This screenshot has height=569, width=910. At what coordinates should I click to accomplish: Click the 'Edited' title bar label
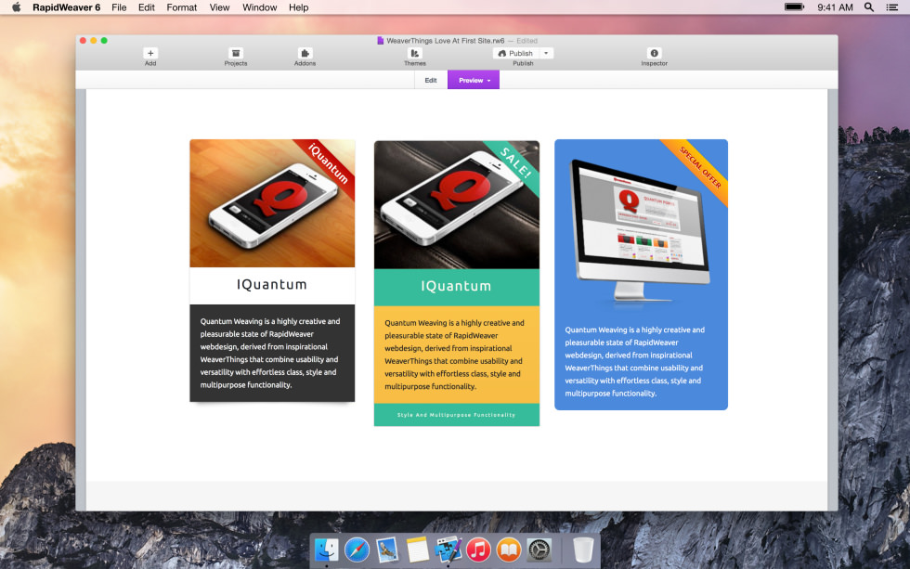[x=527, y=41]
